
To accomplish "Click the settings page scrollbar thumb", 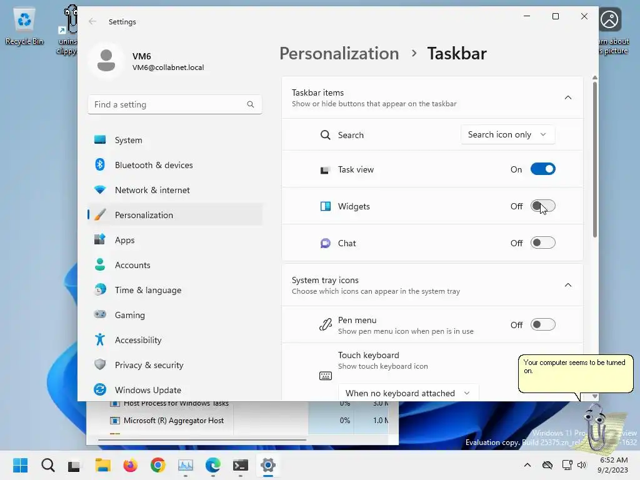I will click(x=595, y=160).
